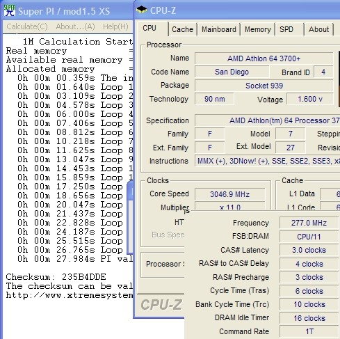Click the CAS# Latency value 3.0 clocks
Image resolution: width=340 pixels, height=339 pixels.
click(309, 250)
